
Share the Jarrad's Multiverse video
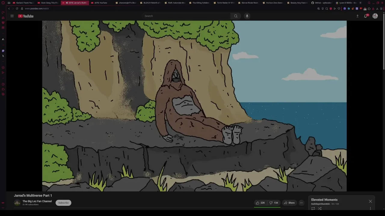[x=289, y=203]
